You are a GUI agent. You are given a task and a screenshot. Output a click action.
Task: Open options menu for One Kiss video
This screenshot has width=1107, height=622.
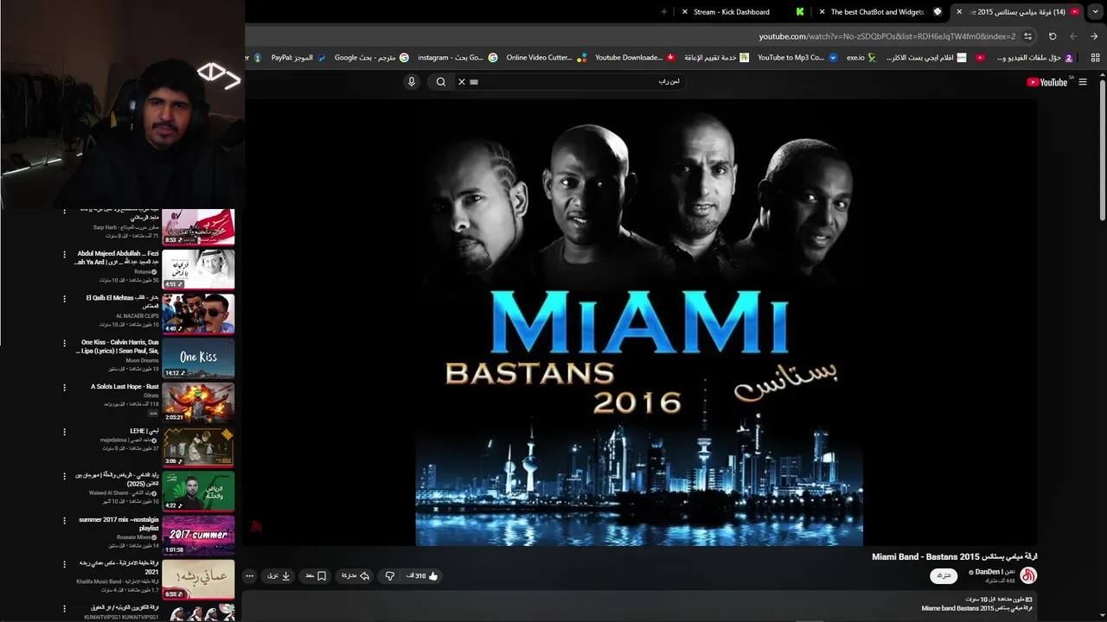click(x=64, y=343)
